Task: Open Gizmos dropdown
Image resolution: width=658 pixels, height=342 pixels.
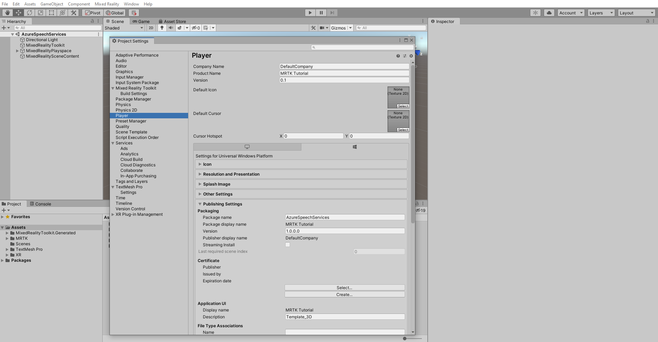Action: click(x=341, y=28)
